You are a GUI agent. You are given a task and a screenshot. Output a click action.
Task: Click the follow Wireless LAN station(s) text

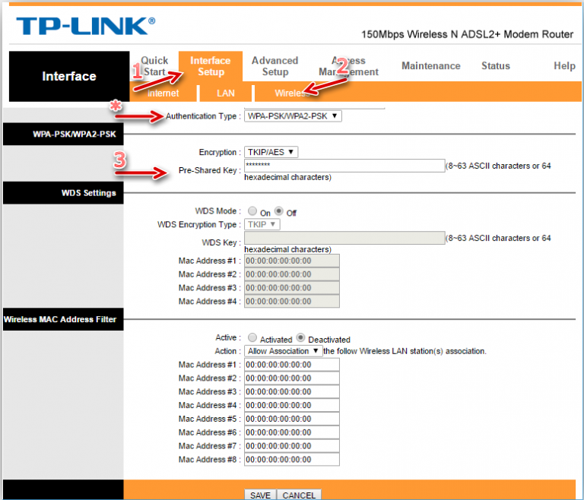click(405, 351)
